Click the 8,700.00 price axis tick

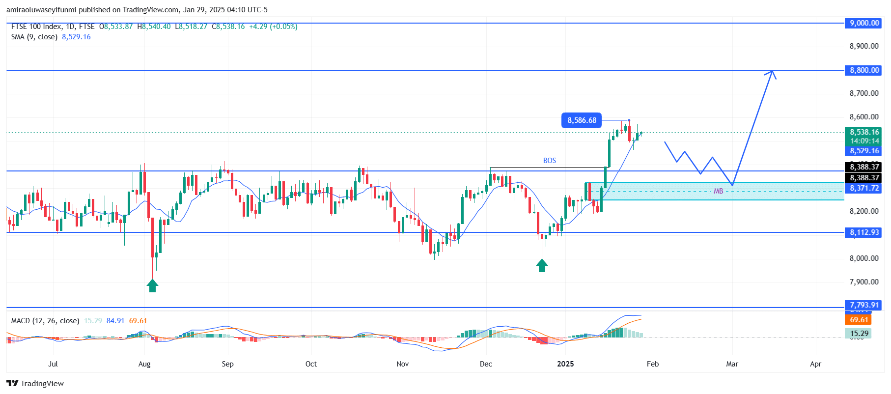[864, 93]
